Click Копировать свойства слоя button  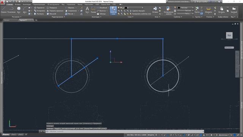pyautogui.click(x=140, y=14)
